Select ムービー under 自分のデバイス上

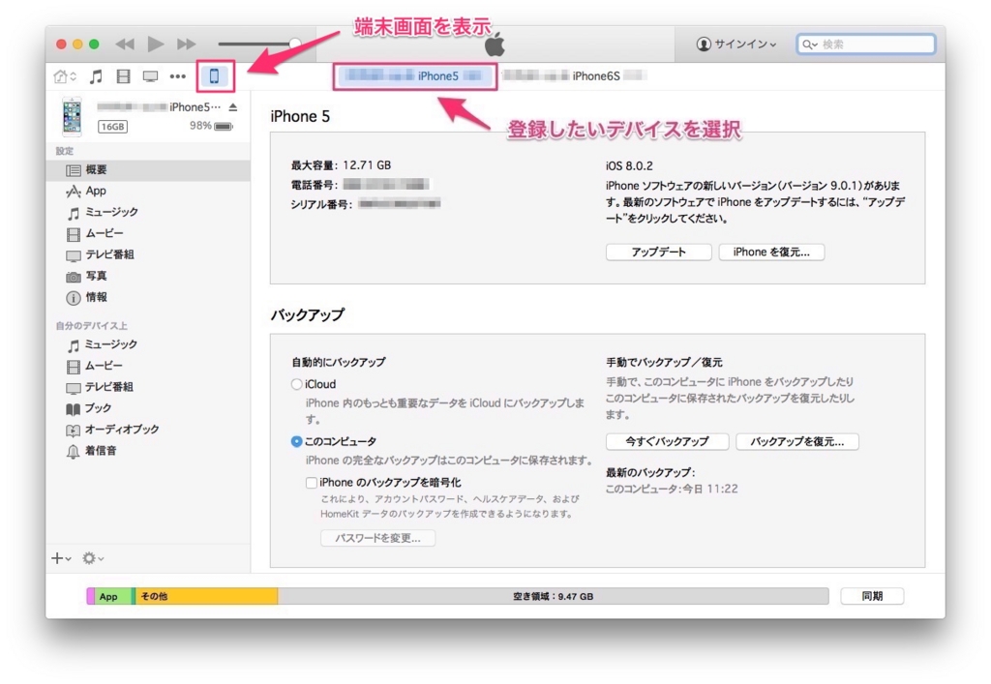pos(148,366)
